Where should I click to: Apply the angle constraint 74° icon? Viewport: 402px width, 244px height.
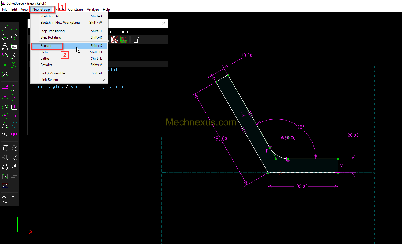tap(14, 88)
